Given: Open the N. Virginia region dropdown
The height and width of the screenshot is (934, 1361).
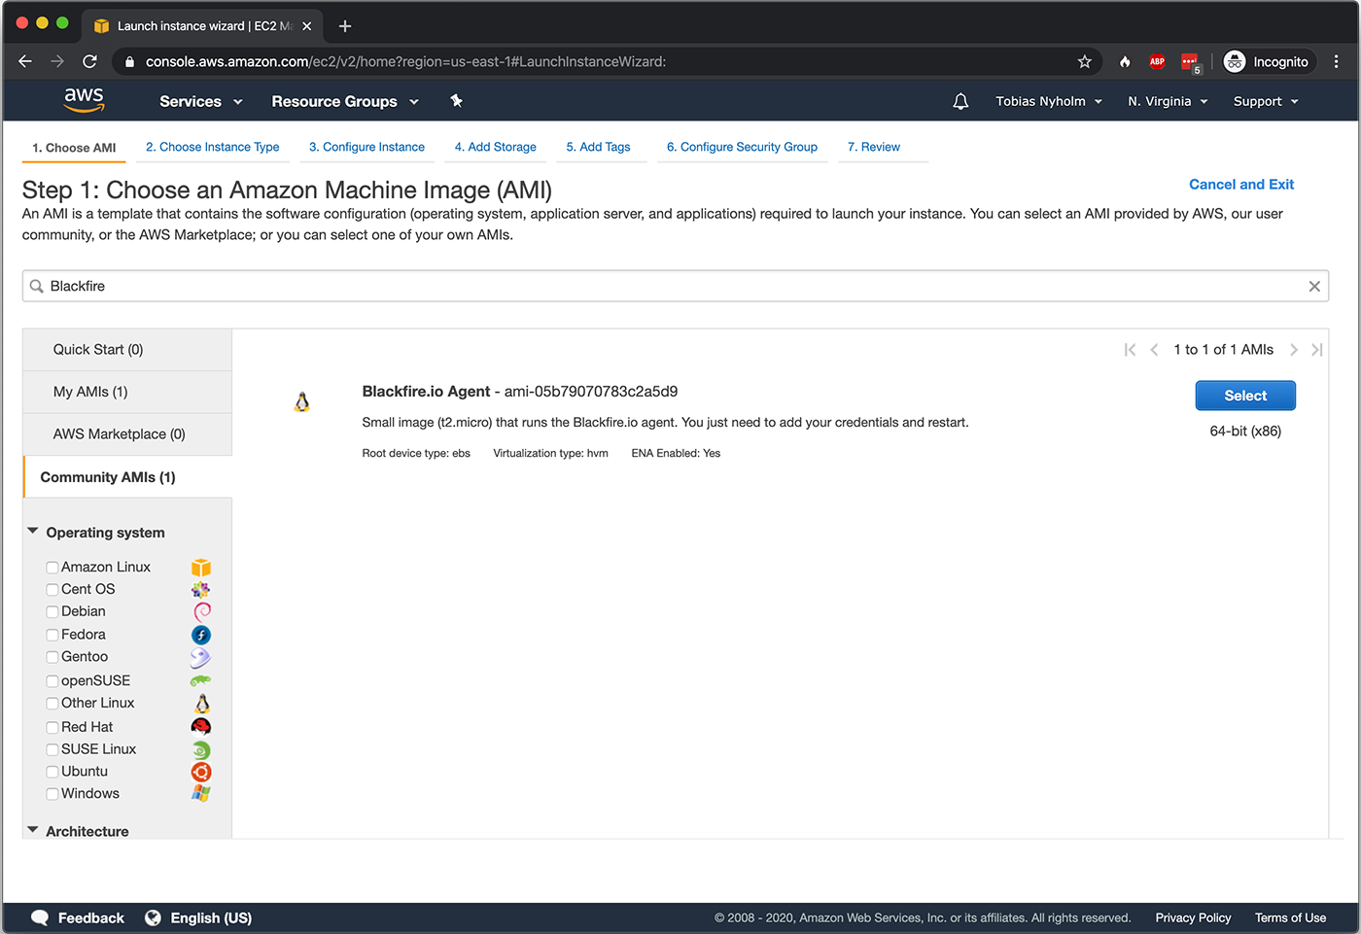Looking at the screenshot, I should pyautogui.click(x=1168, y=101).
